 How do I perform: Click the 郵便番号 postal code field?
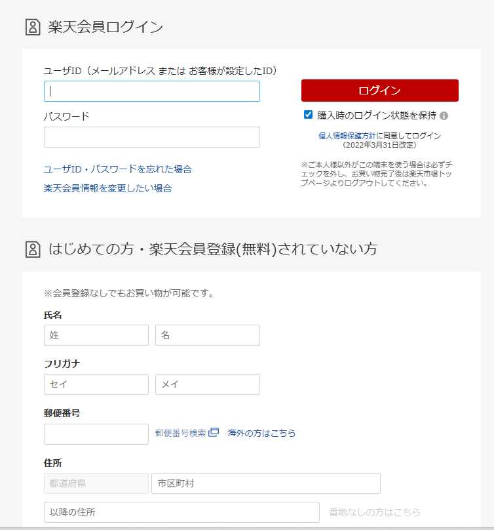click(x=96, y=434)
